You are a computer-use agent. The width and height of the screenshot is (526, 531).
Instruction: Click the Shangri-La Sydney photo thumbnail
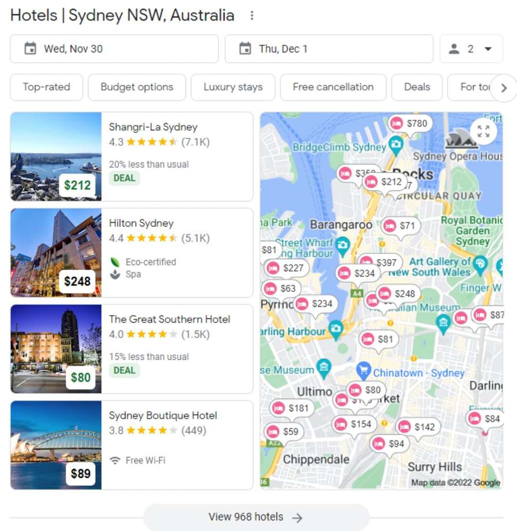(56, 156)
